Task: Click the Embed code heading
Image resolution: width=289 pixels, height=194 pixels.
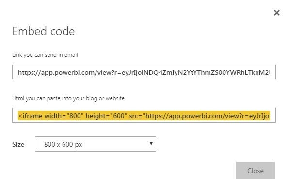Action: coord(44,31)
